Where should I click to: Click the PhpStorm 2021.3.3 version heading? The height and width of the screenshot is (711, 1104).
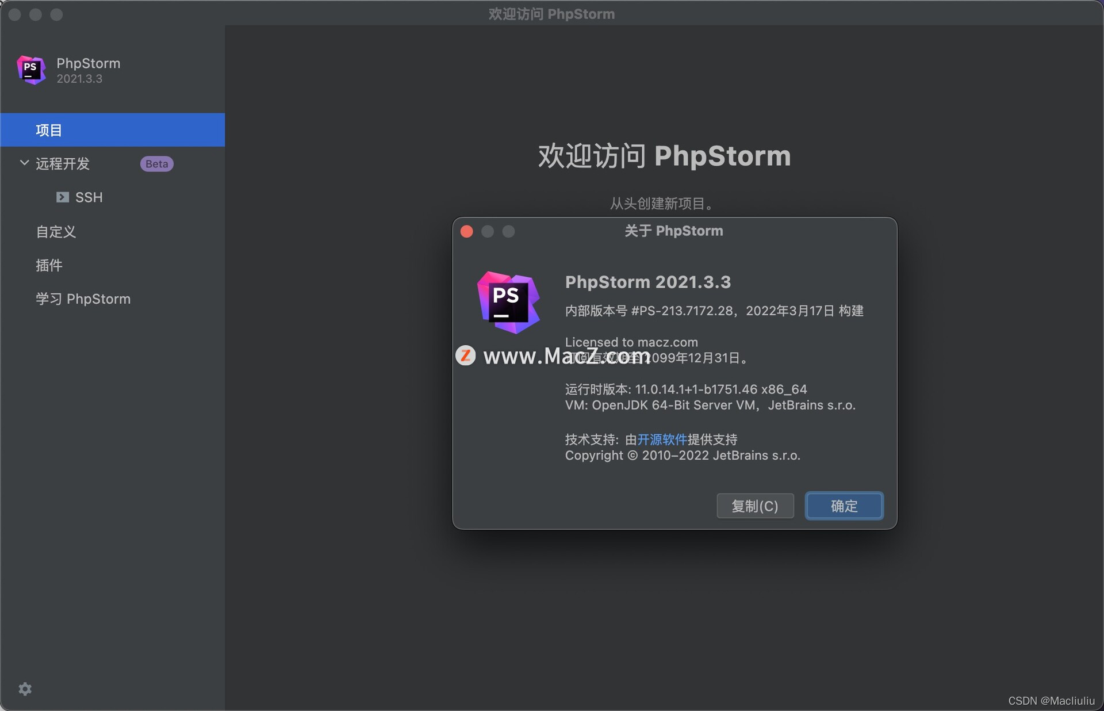pos(647,282)
